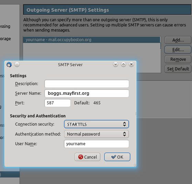Click the red cancel icon on Cancel button
The height and width of the screenshot is (184, 192).
81,157
